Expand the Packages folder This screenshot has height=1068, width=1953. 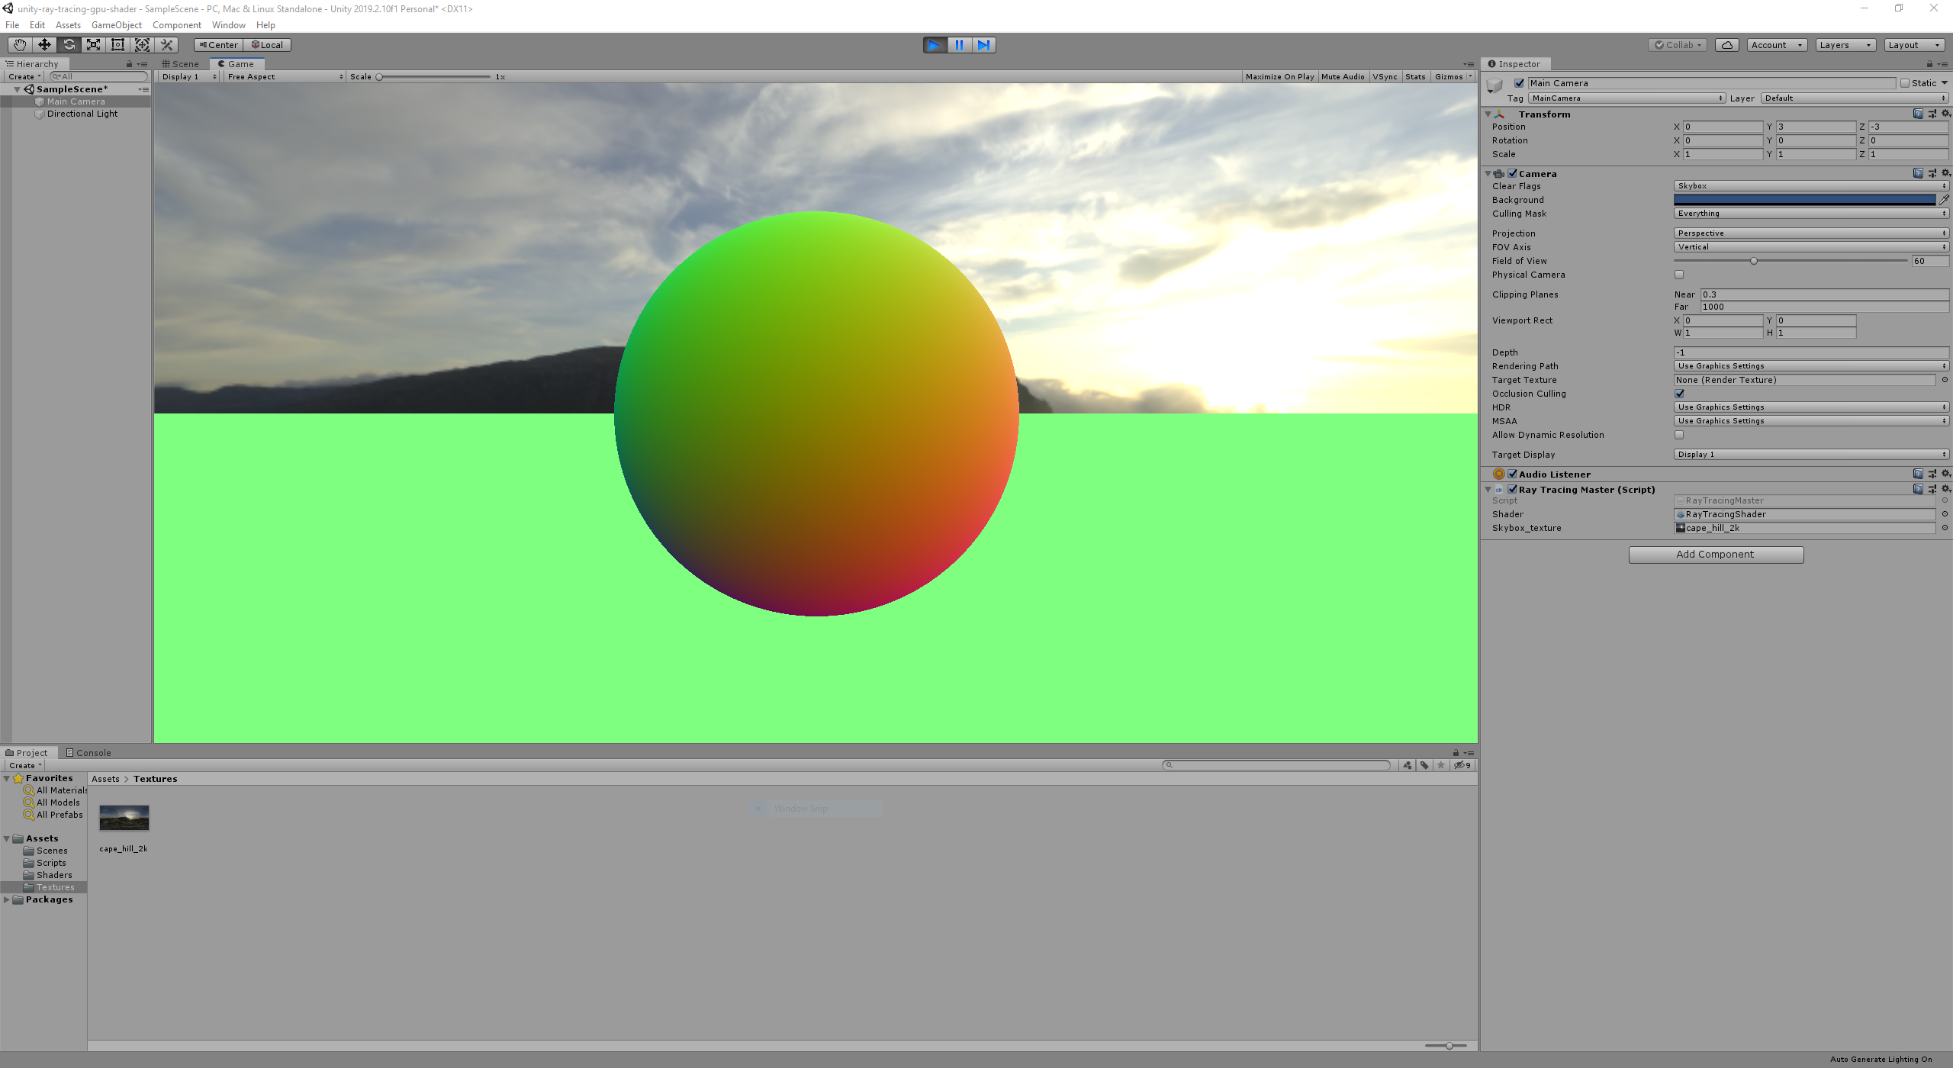click(x=7, y=899)
